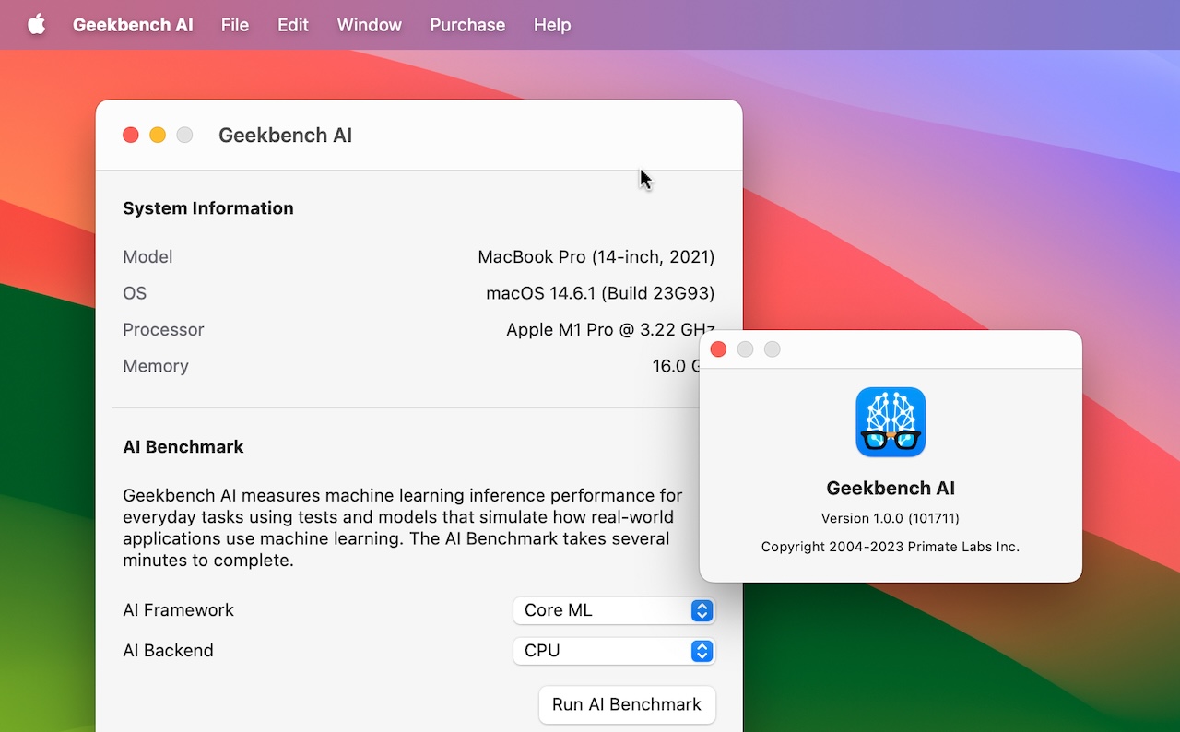
Task: Minimize the main Geekbench AI window
Action: (x=158, y=135)
